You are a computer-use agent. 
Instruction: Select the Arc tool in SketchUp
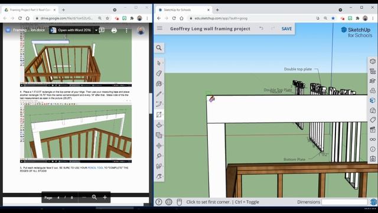pos(159,104)
